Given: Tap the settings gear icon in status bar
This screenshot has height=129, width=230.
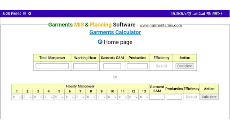Looking at the screenshot, I should pos(30,14).
